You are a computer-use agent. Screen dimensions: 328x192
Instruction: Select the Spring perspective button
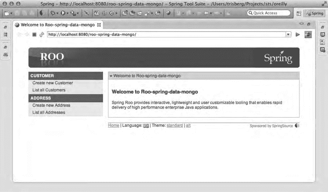click(315, 13)
